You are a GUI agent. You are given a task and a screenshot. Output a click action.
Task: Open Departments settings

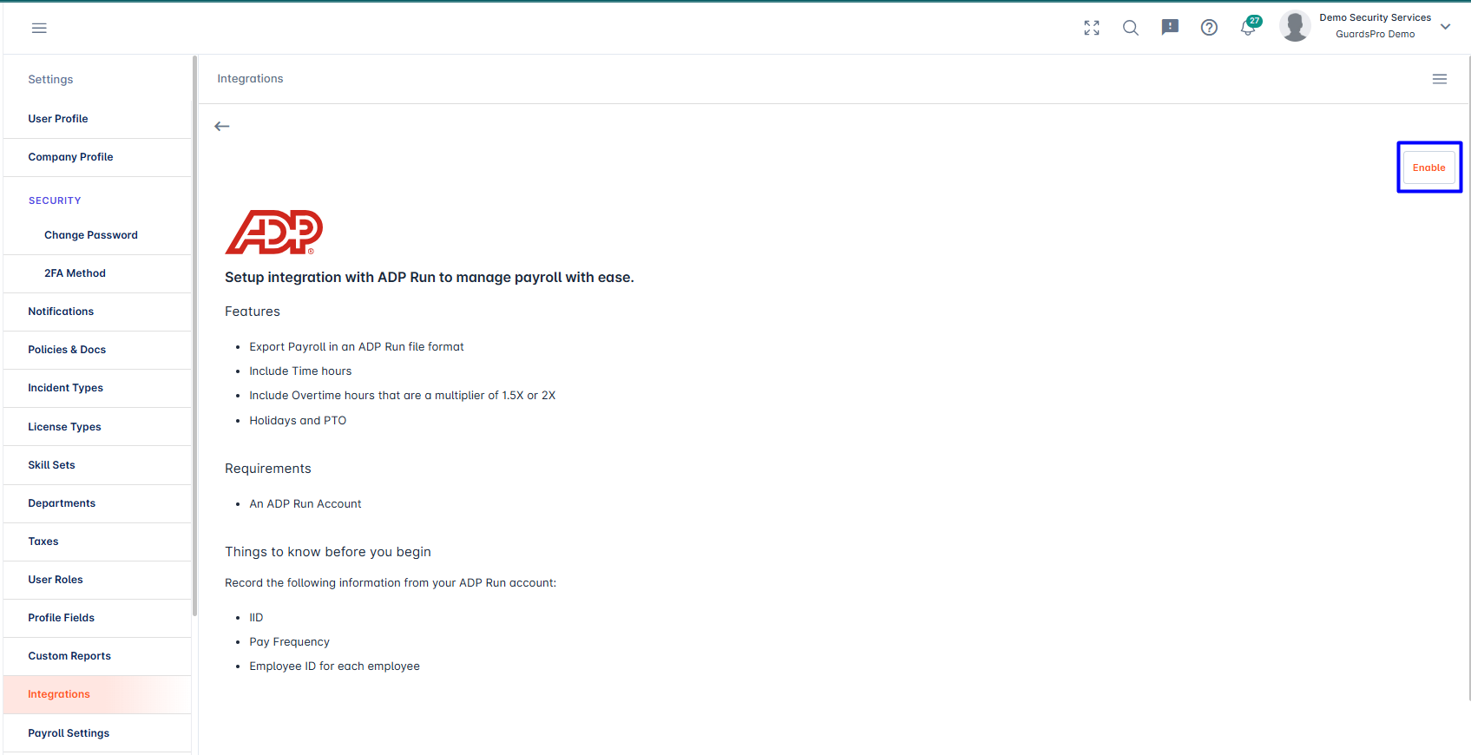97,503
